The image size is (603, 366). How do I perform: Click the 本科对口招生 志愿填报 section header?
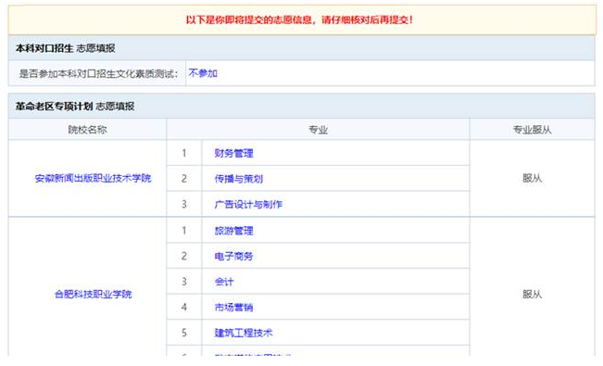302,48
